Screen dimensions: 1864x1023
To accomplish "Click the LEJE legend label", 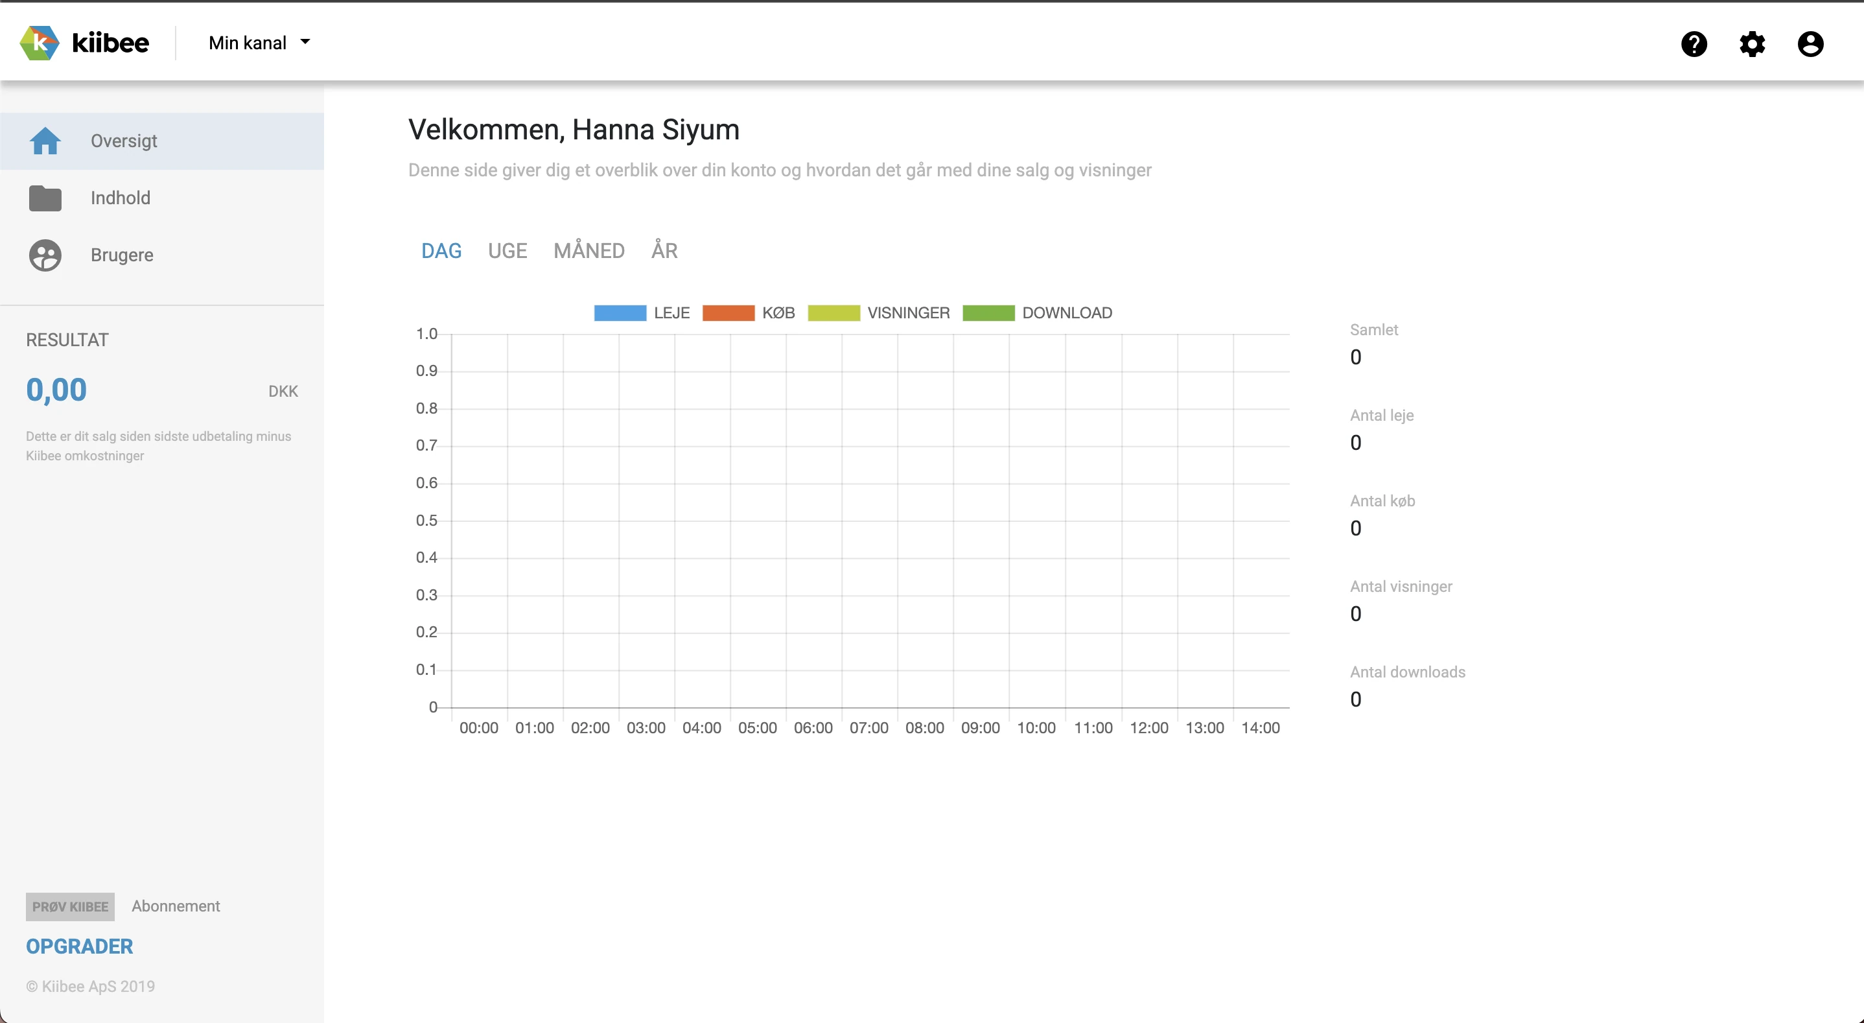I will [671, 312].
